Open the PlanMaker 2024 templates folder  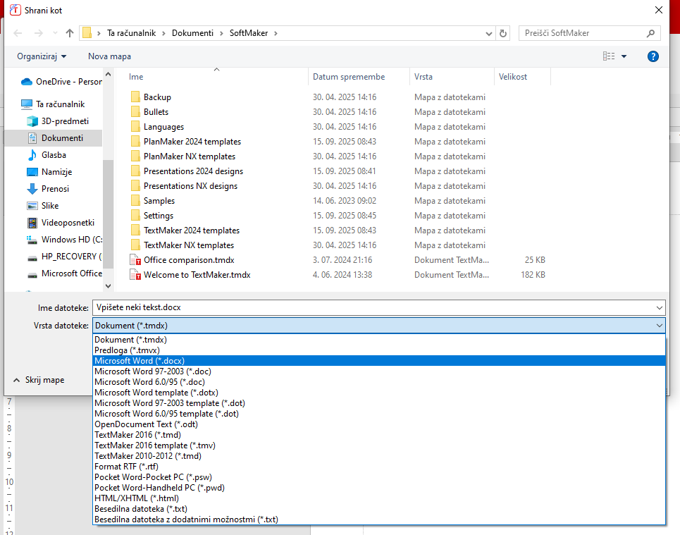[x=192, y=142]
